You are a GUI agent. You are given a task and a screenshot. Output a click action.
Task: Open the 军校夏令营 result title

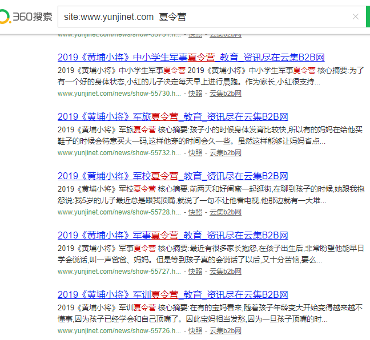[172, 176]
